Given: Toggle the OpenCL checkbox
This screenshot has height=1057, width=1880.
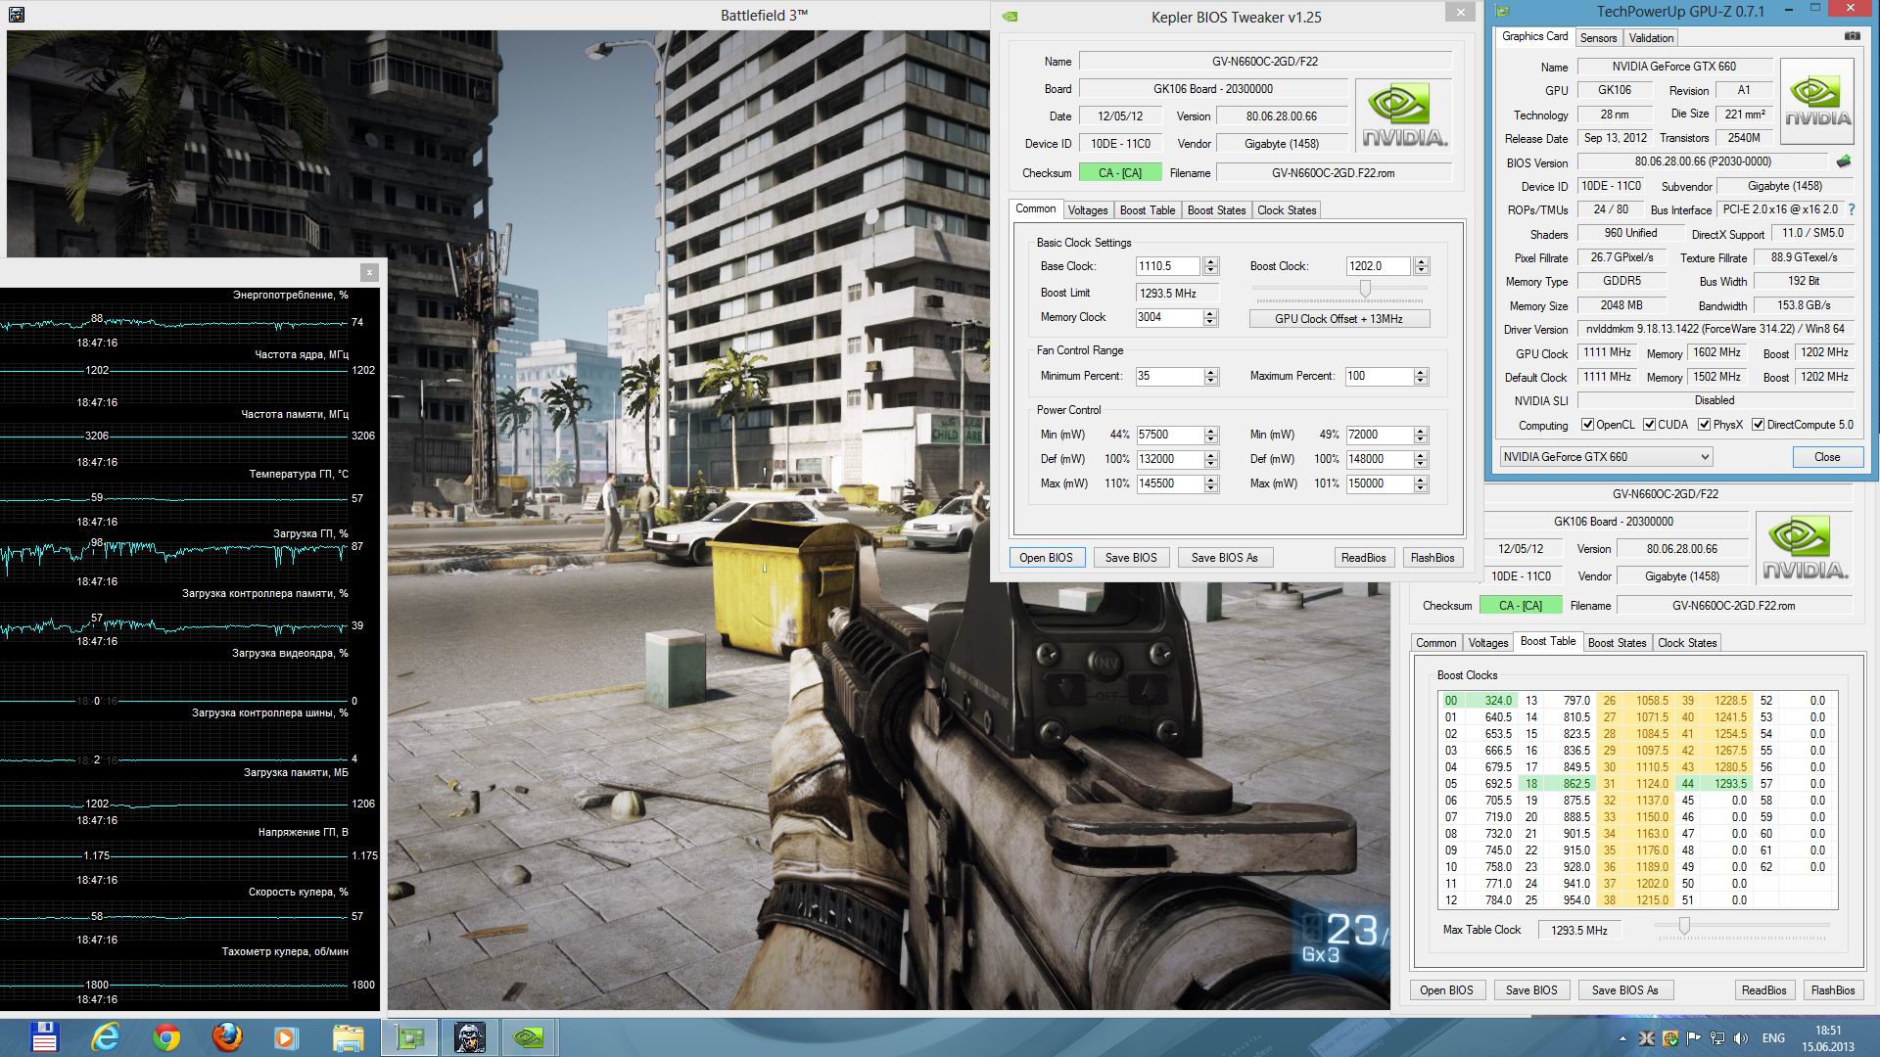Looking at the screenshot, I should [1588, 425].
